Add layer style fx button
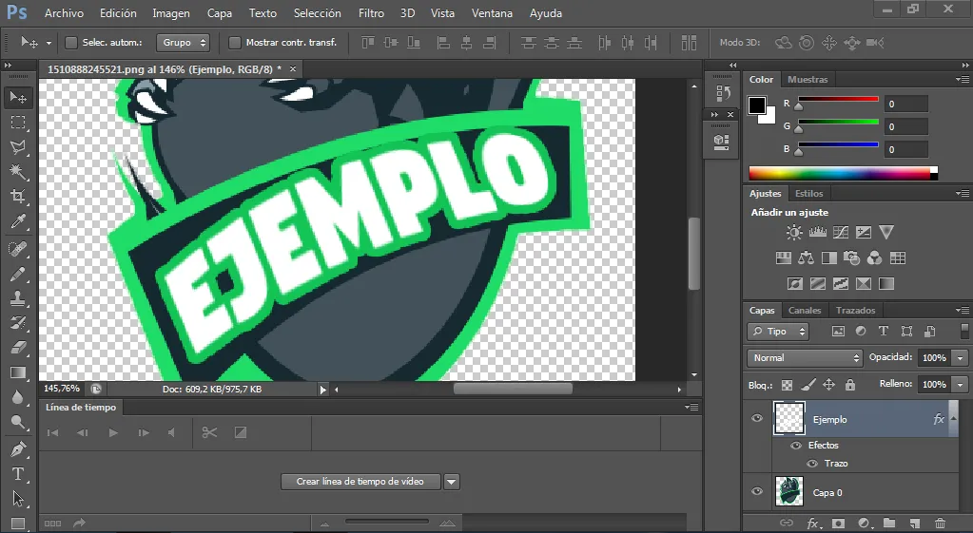The height and width of the screenshot is (533, 973). 813,523
